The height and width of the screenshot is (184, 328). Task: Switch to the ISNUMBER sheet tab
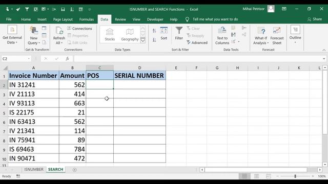tap(34, 169)
